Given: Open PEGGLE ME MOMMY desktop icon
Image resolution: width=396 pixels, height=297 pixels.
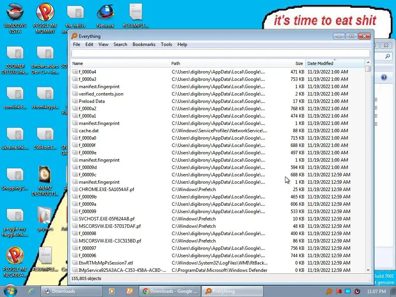Looking at the screenshot, I should (x=45, y=18).
